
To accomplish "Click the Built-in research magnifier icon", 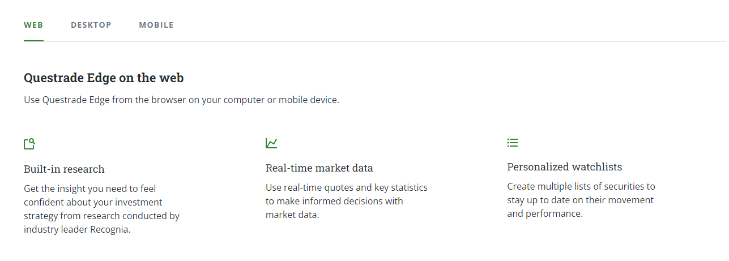I will [x=29, y=144].
